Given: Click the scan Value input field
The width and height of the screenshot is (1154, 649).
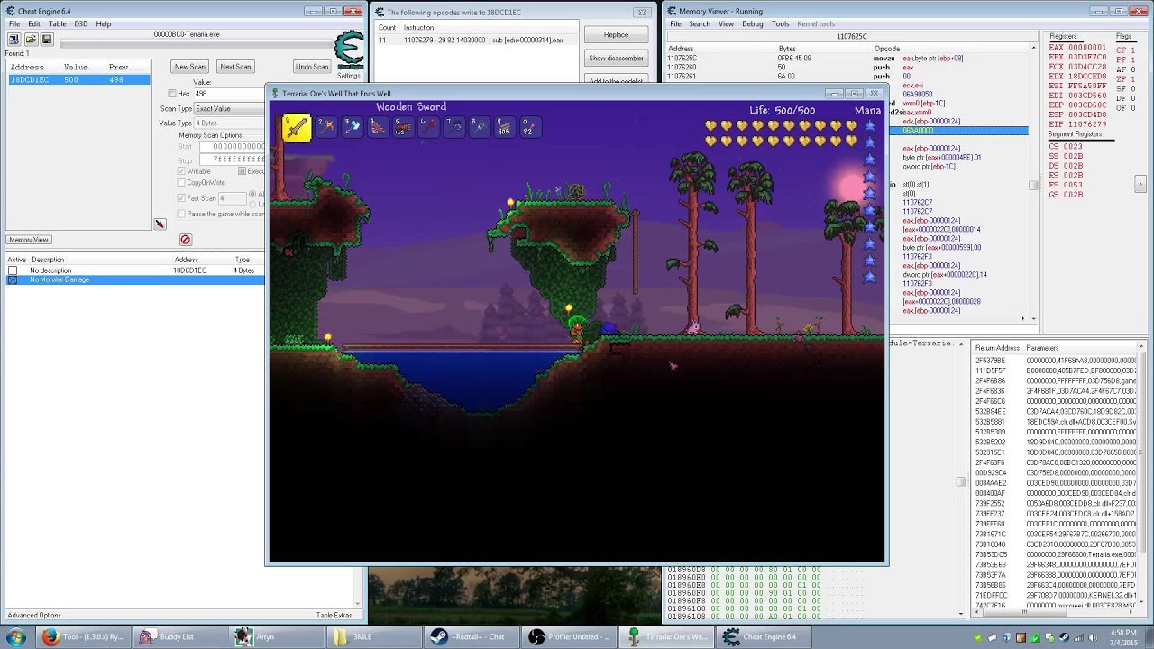Looking at the screenshot, I should [x=229, y=94].
